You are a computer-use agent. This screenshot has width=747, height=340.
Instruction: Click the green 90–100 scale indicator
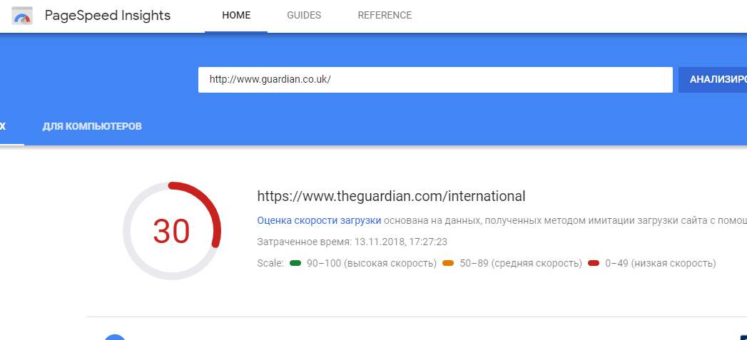pyautogui.click(x=295, y=263)
